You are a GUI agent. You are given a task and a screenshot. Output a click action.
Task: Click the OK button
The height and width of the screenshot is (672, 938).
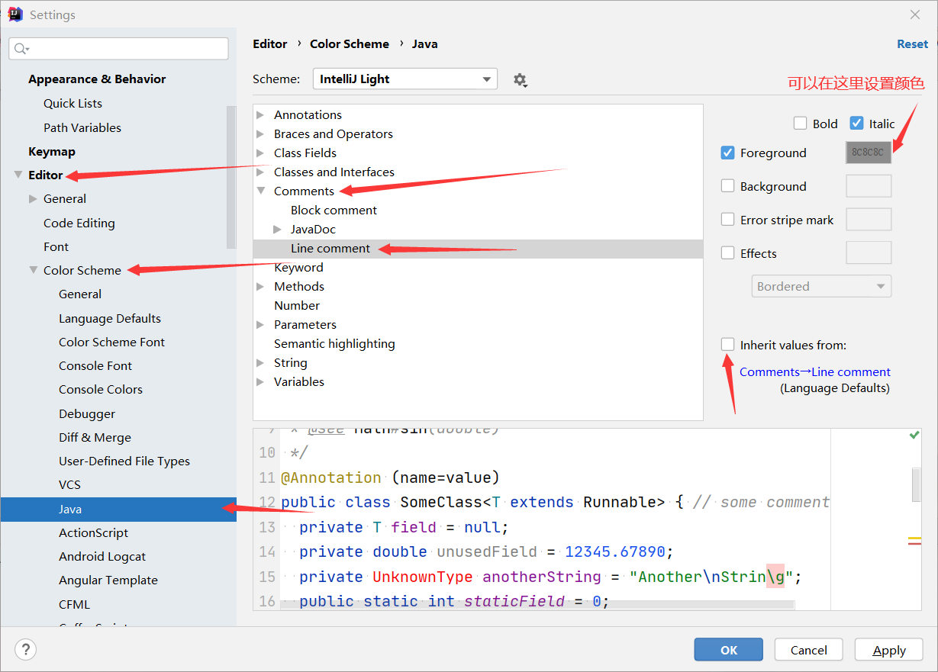(x=729, y=650)
